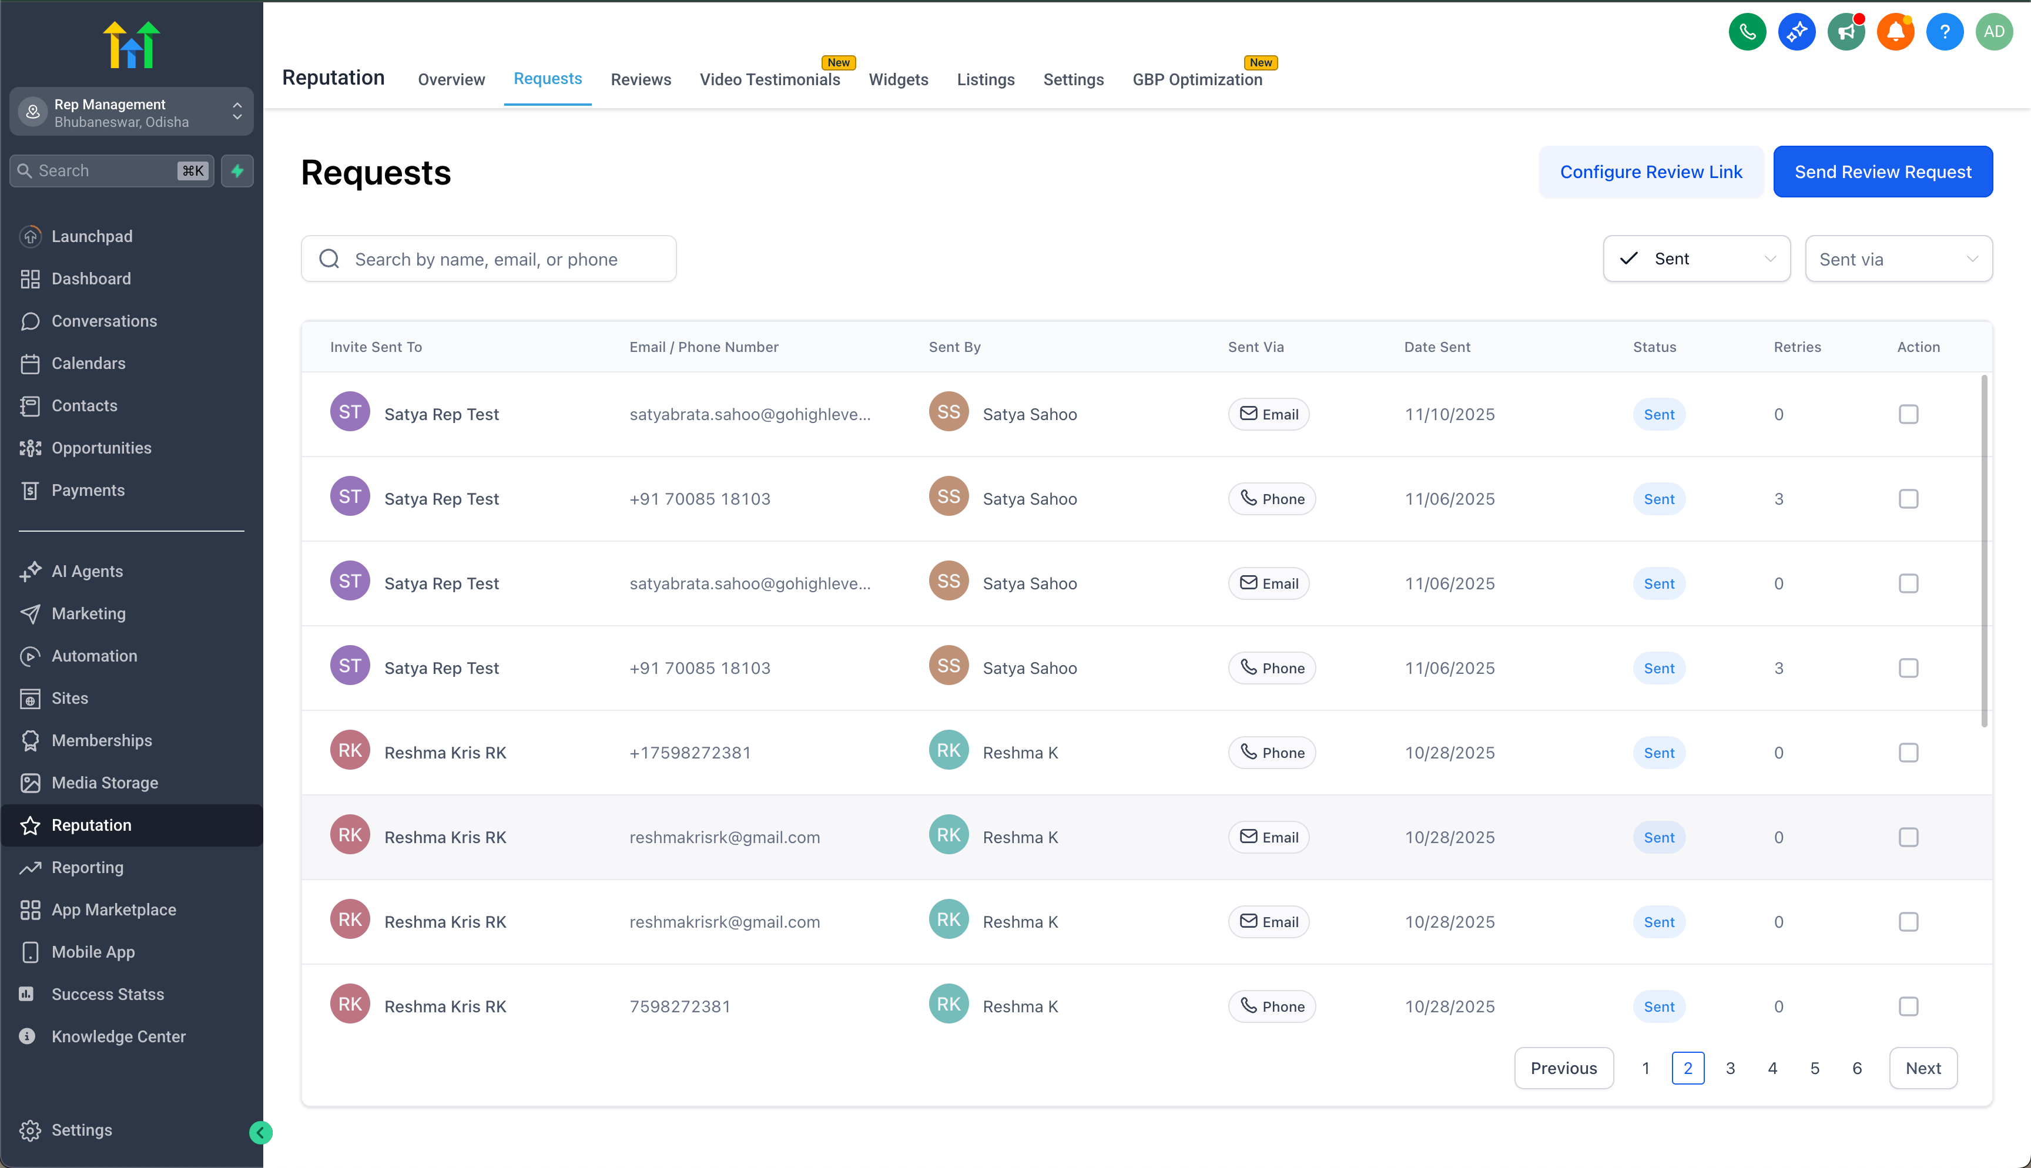Select checkbox for Reshma +17598272381 row
The height and width of the screenshot is (1168, 2031).
(x=1908, y=753)
